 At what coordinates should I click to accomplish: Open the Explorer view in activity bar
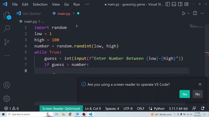click(x=7, y=15)
